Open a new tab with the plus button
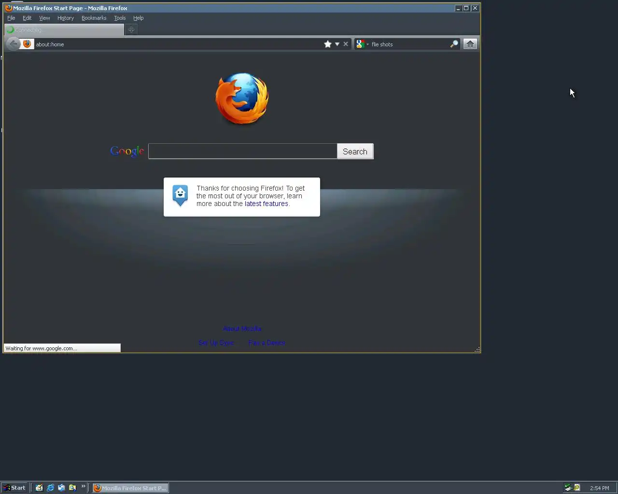Viewport: 618px width, 494px height. pos(131,29)
